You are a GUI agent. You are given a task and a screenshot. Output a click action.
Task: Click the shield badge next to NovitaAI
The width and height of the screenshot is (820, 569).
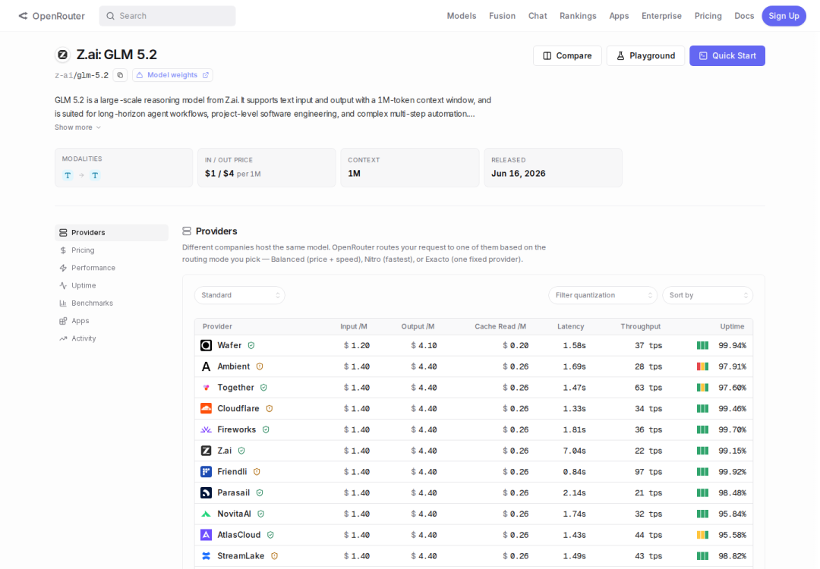click(261, 514)
